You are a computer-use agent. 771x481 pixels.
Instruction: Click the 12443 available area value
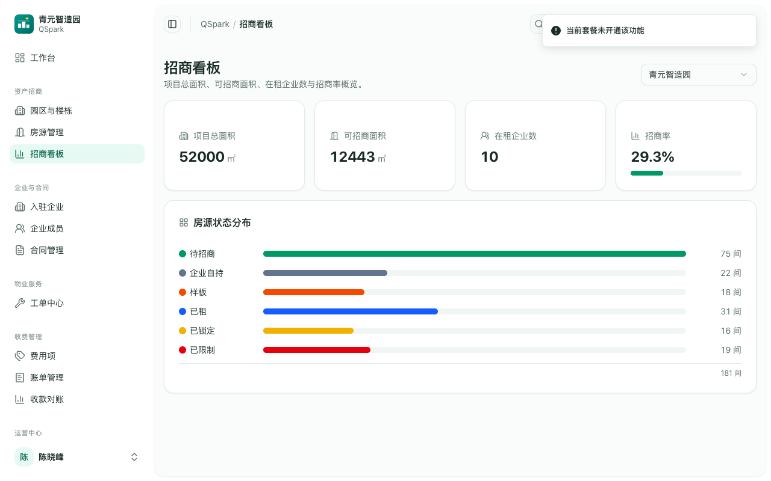(352, 157)
